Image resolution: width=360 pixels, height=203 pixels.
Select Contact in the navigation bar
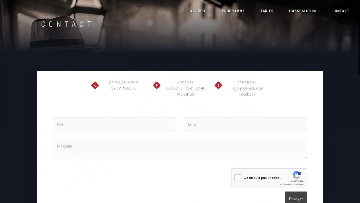point(341,11)
